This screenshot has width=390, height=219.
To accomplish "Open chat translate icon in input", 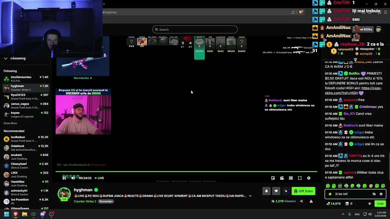I will (374, 194).
